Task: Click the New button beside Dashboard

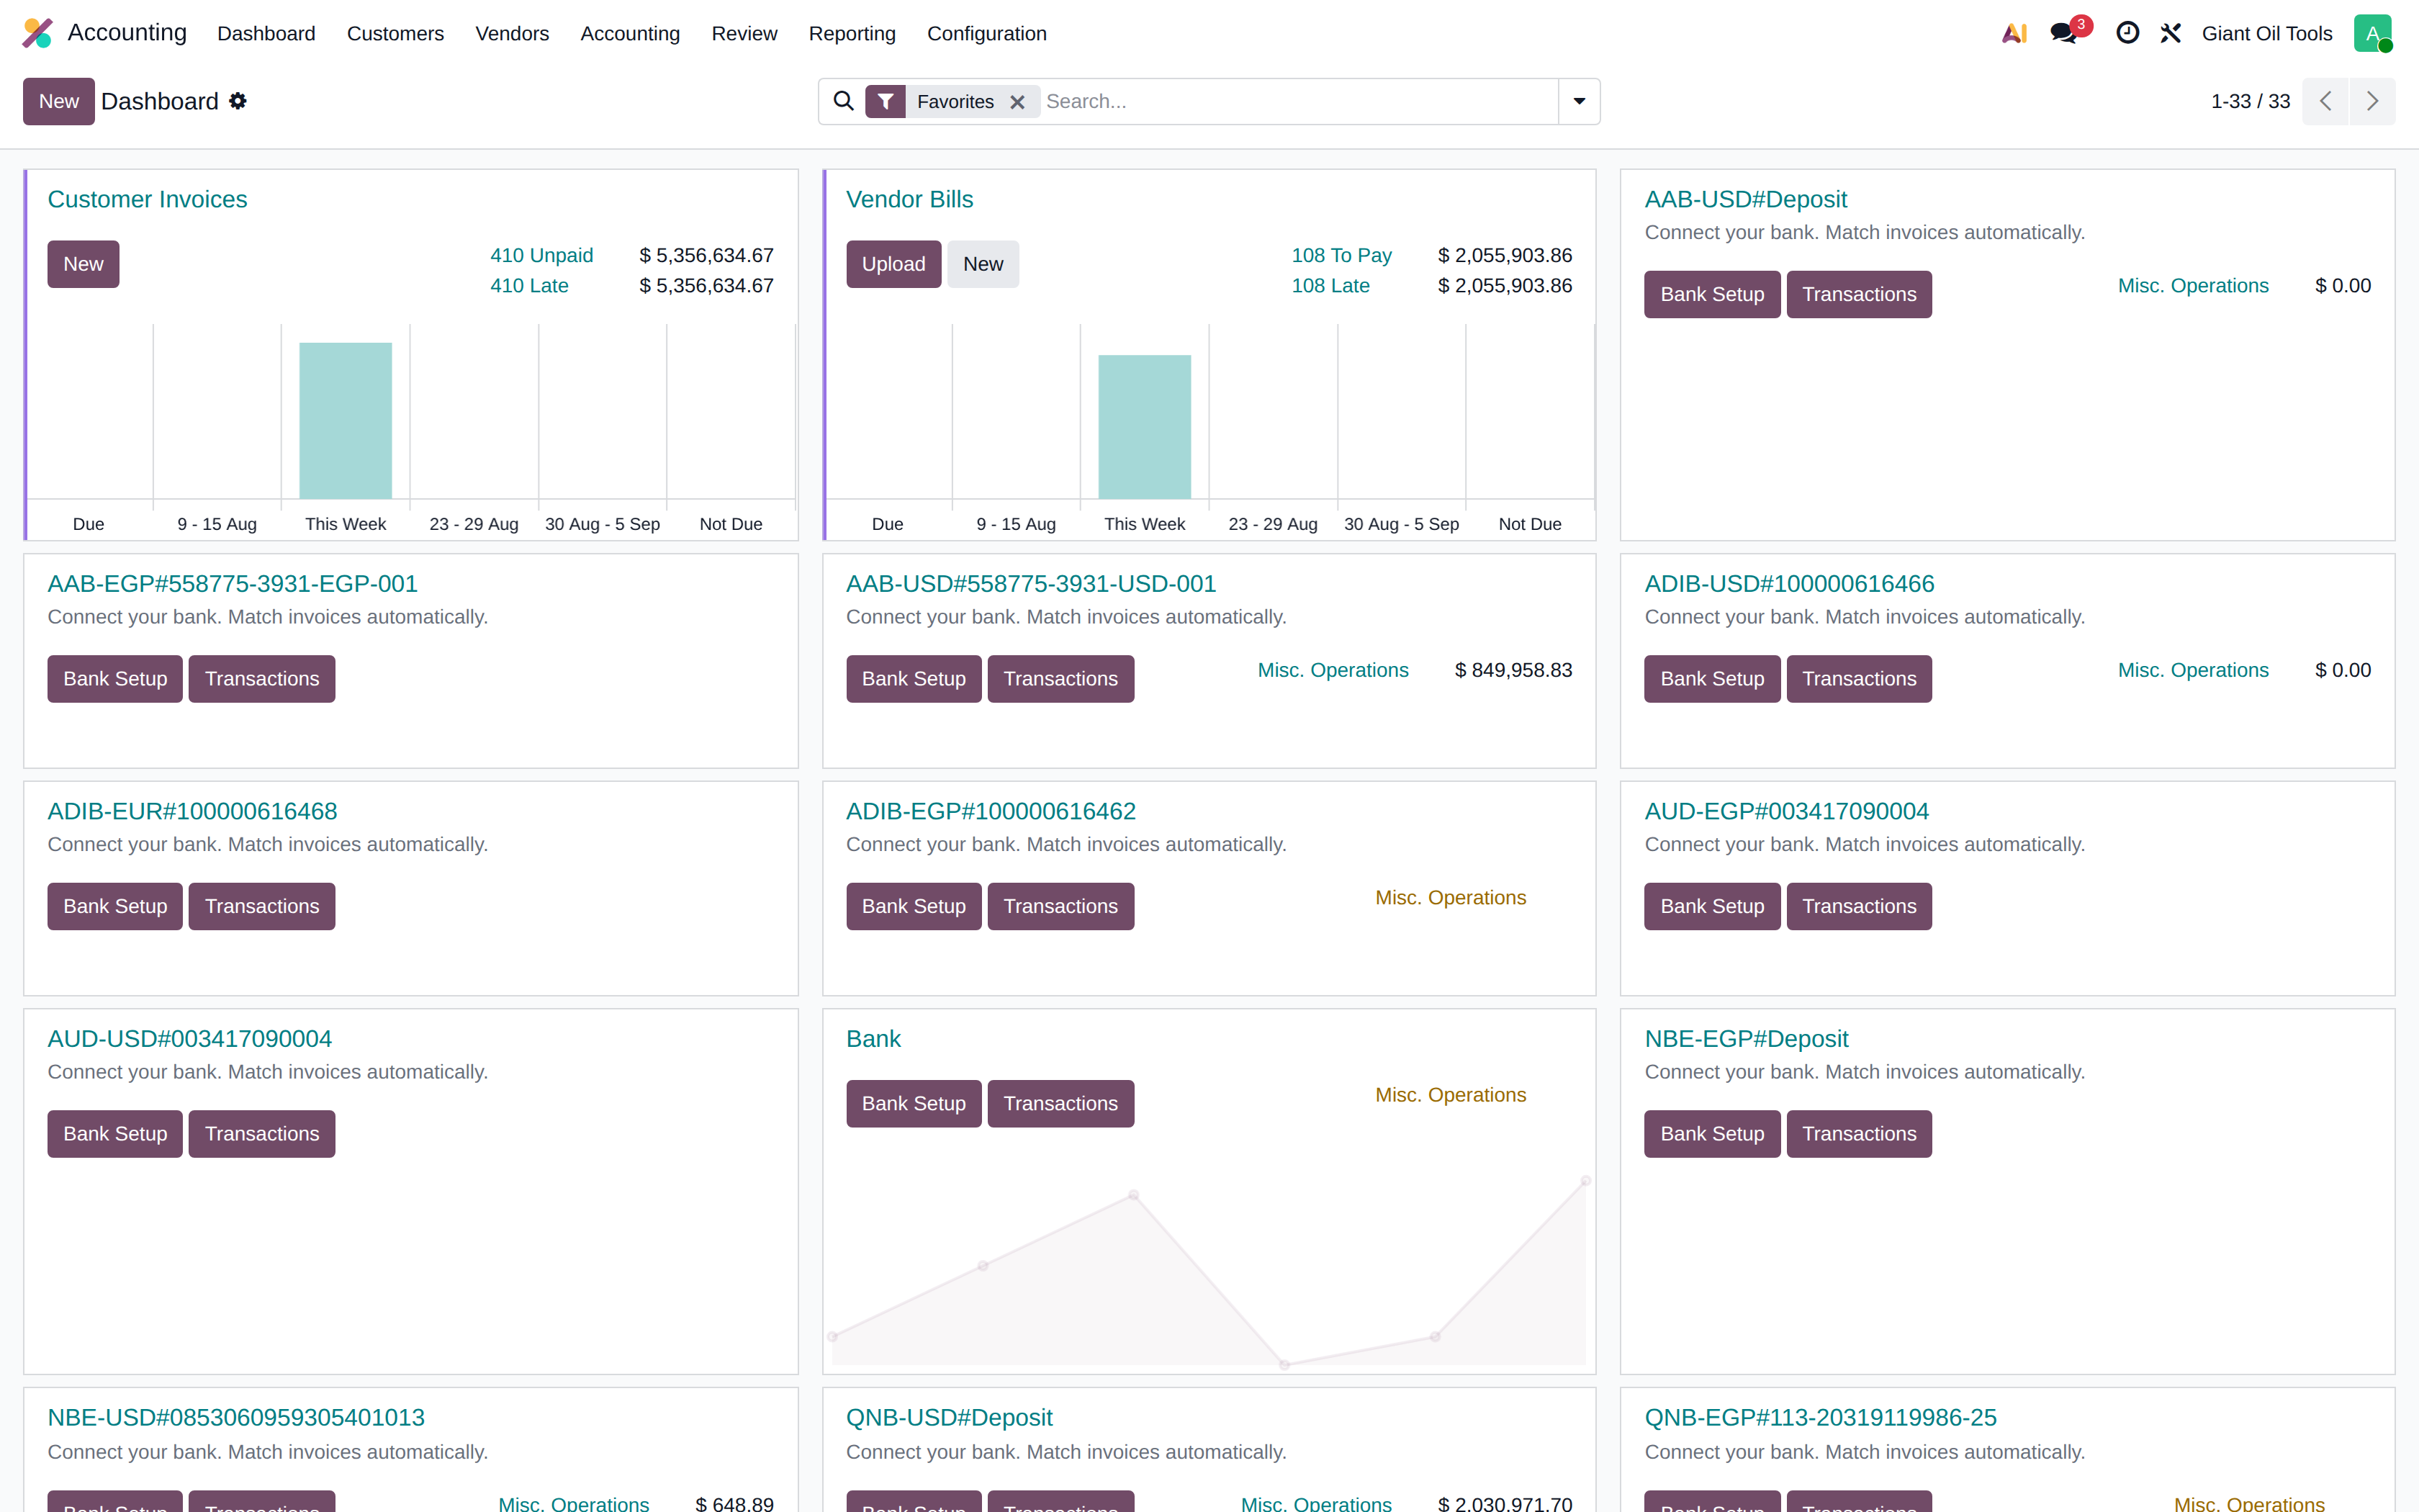Action: [59, 101]
